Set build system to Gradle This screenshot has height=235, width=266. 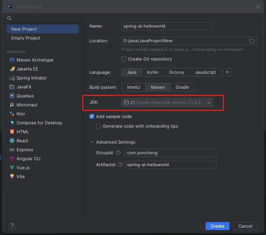[x=182, y=87]
